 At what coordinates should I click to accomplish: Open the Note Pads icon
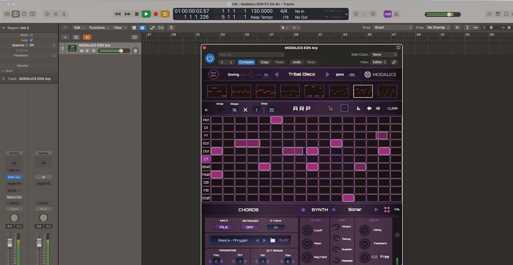coord(498,14)
